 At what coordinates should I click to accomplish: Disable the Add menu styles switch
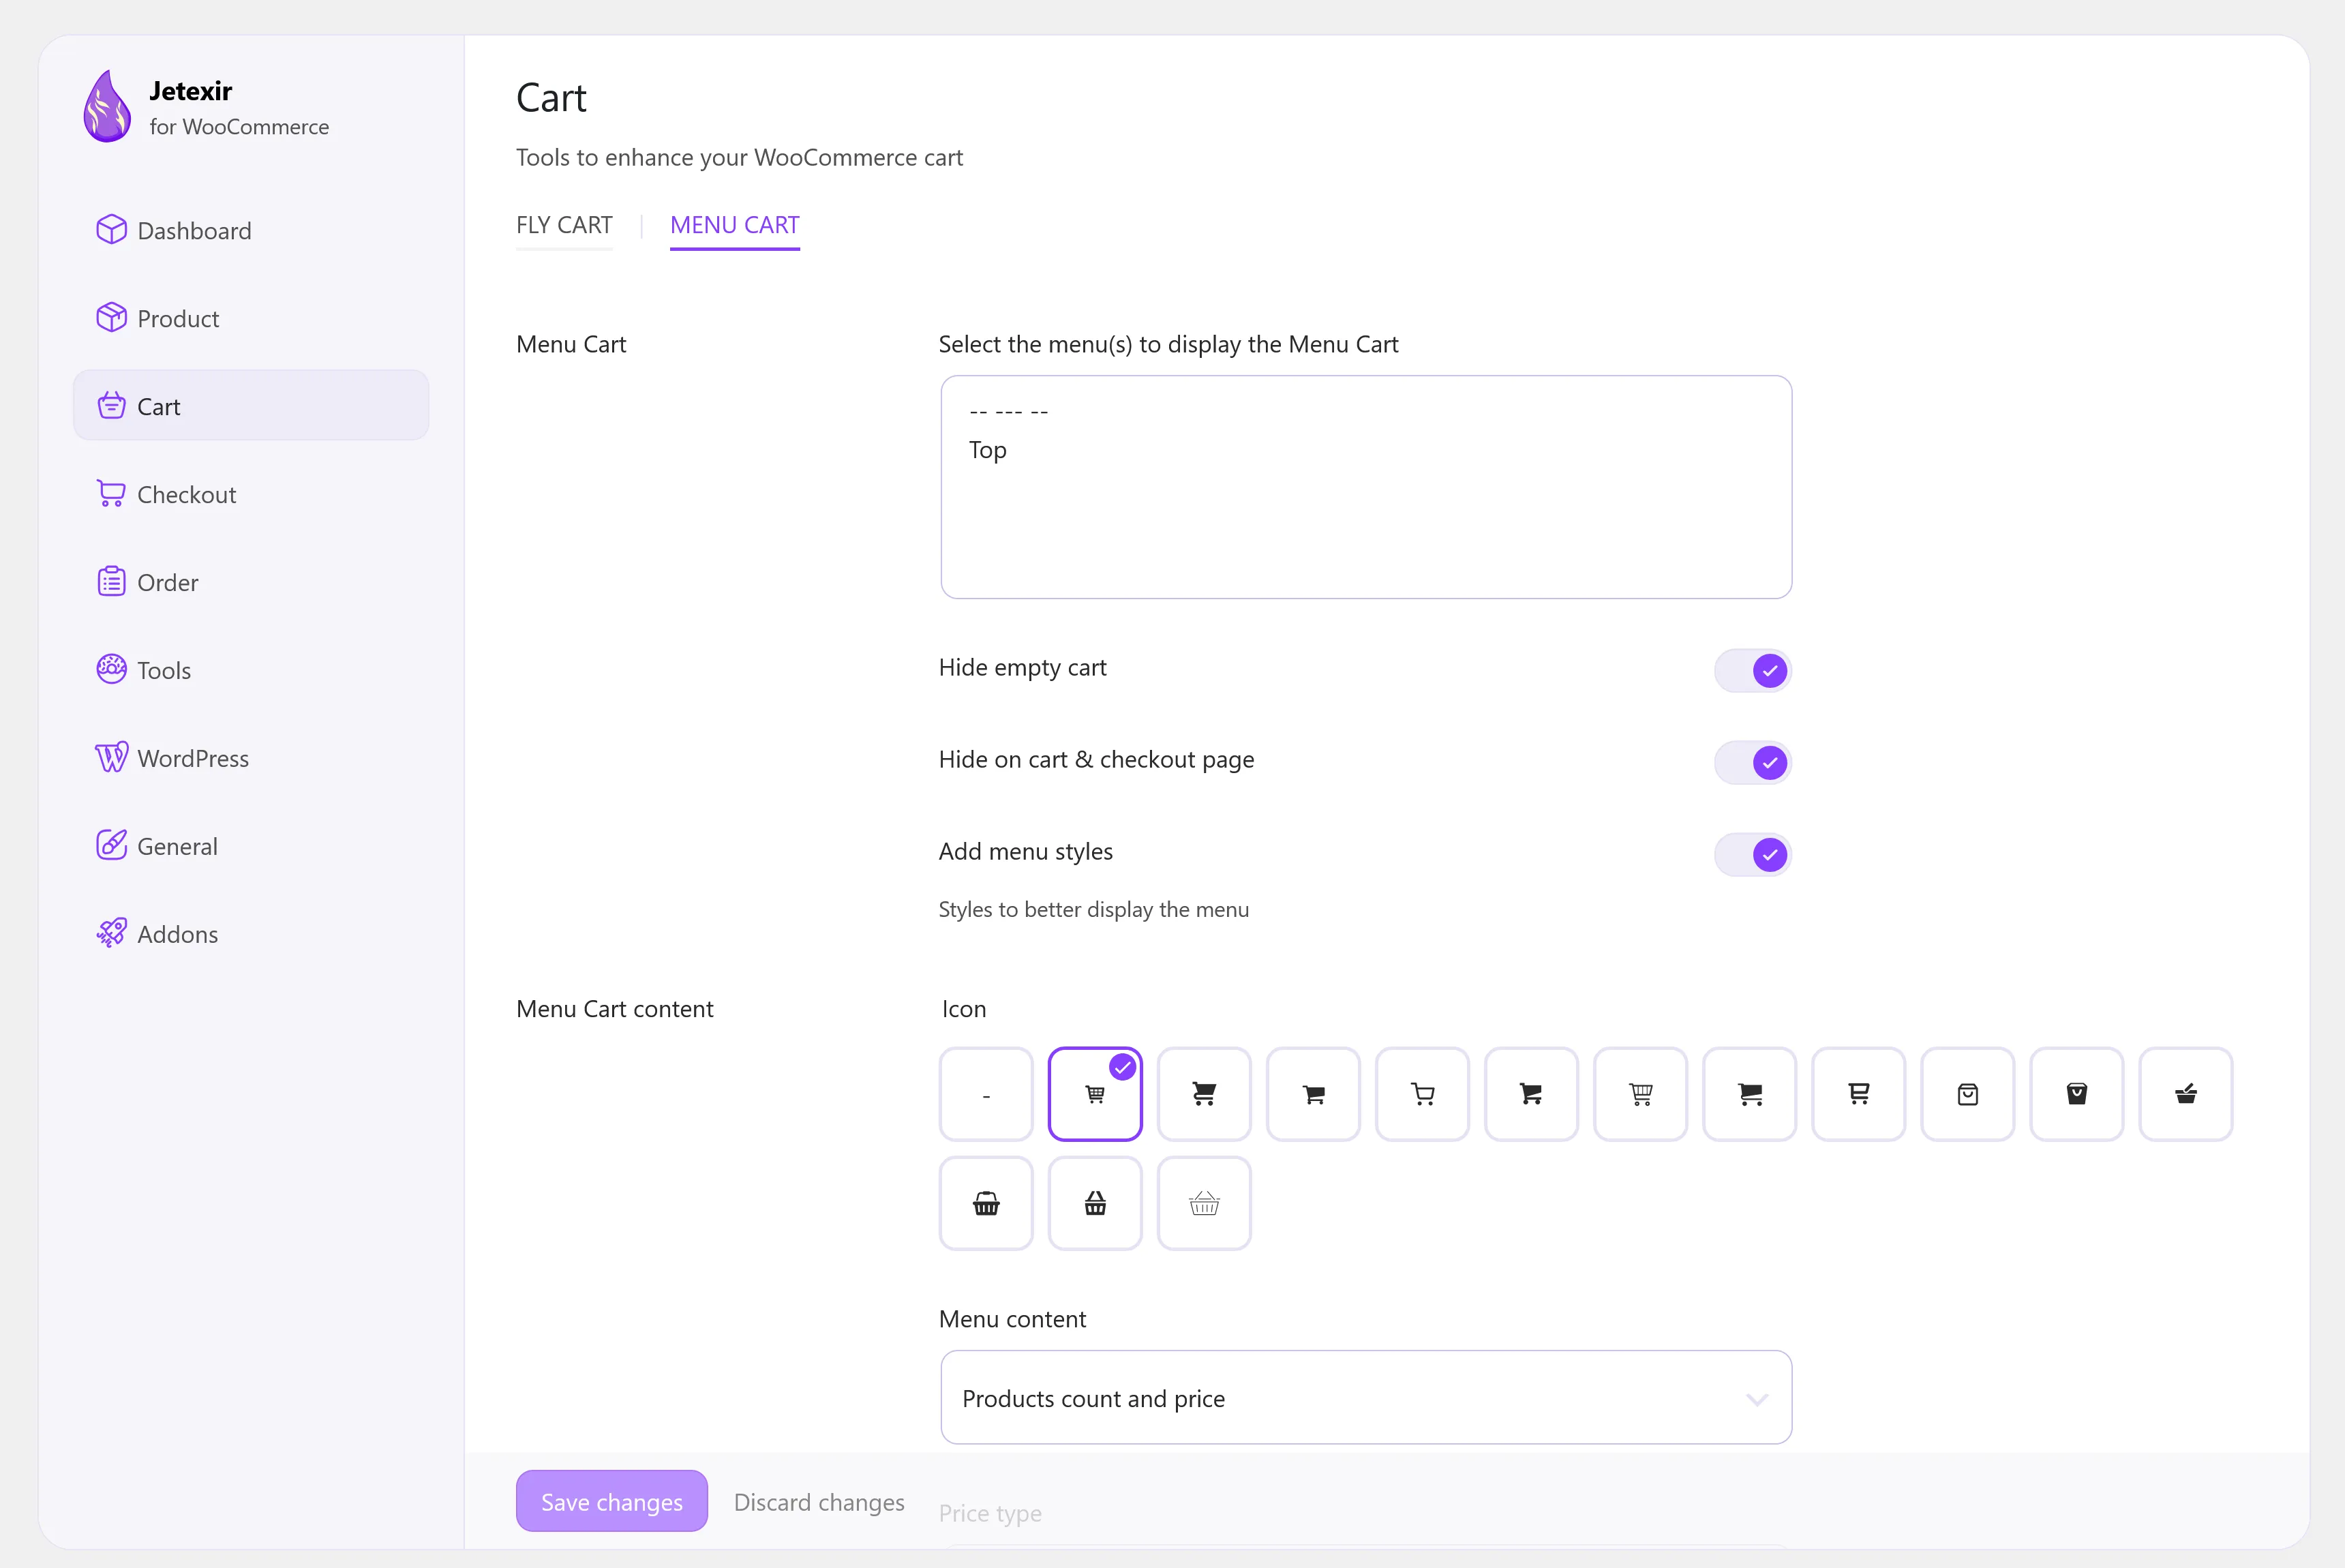tap(1752, 854)
